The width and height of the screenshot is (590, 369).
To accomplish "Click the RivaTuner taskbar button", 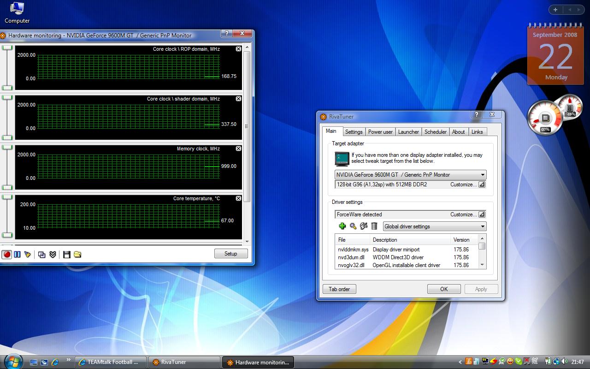I will coord(184,362).
